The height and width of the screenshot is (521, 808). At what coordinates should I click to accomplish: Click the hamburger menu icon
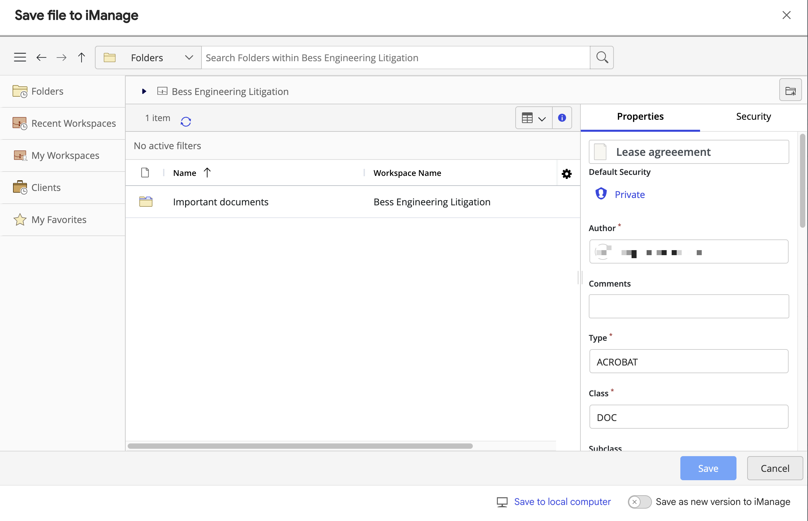tap(20, 58)
